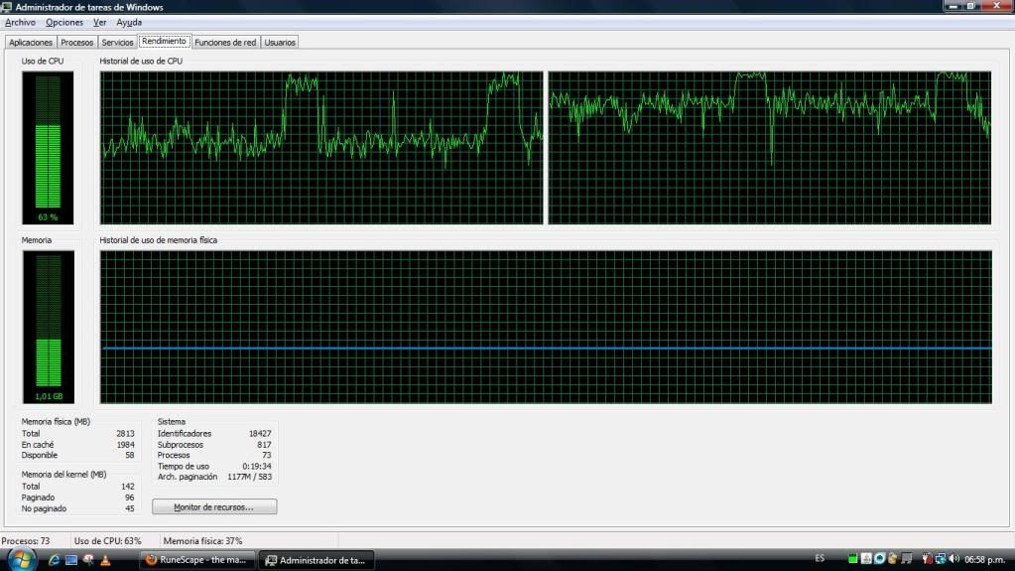Open the Opciones menu
The image size is (1015, 571).
pyautogui.click(x=64, y=22)
